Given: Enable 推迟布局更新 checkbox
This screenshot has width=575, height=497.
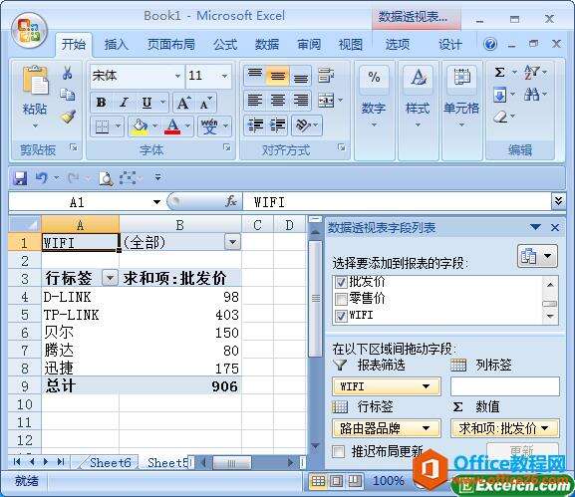Looking at the screenshot, I should click(338, 451).
